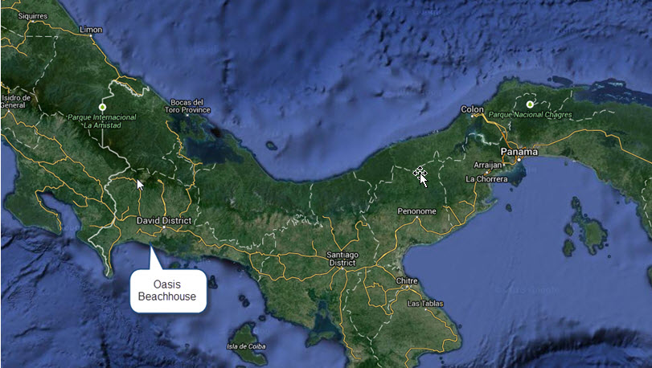Image resolution: width=652 pixels, height=368 pixels.
Task: Click the Colon city label
Action: (x=472, y=109)
